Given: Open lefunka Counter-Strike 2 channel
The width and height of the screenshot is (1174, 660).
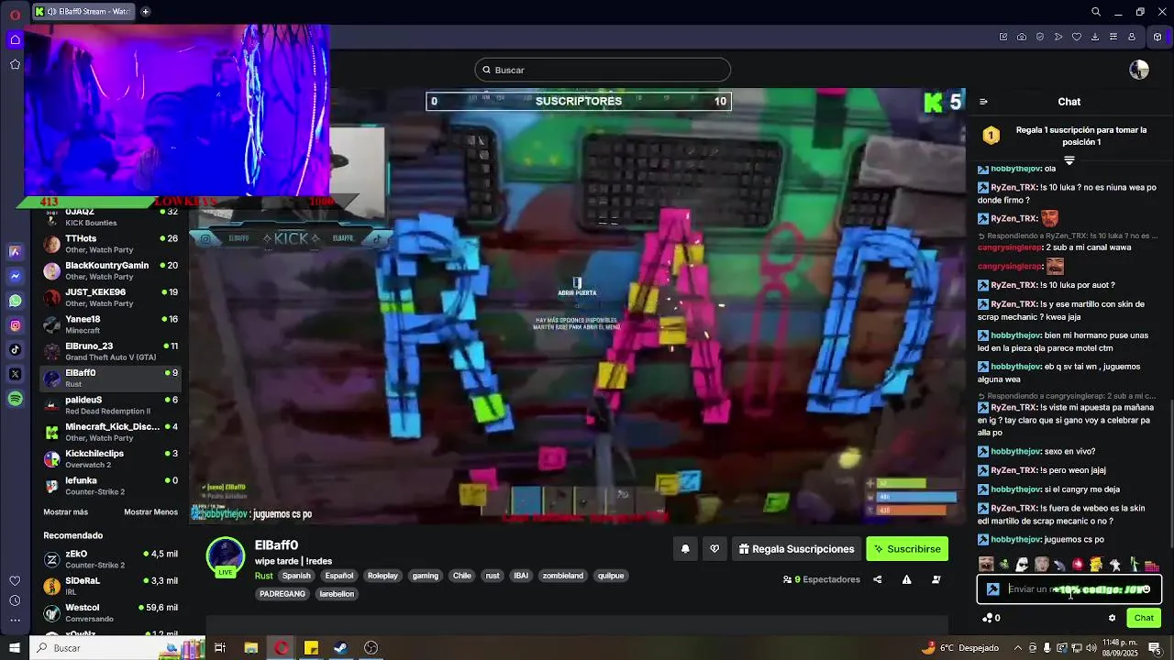Looking at the screenshot, I should [x=110, y=486].
